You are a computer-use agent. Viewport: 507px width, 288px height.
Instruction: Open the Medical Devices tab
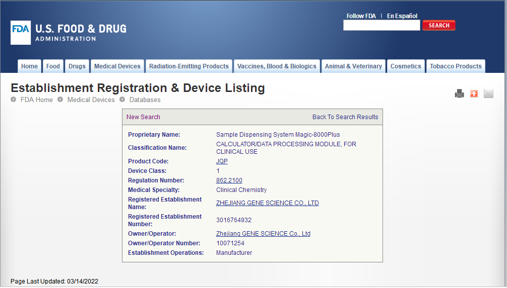click(x=117, y=66)
